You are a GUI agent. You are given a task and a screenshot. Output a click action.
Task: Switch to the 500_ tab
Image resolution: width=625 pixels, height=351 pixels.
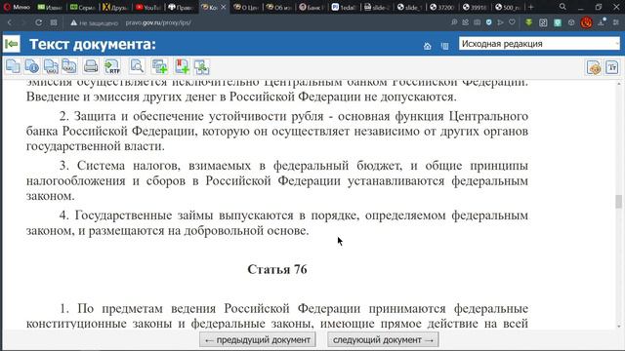[508, 7]
